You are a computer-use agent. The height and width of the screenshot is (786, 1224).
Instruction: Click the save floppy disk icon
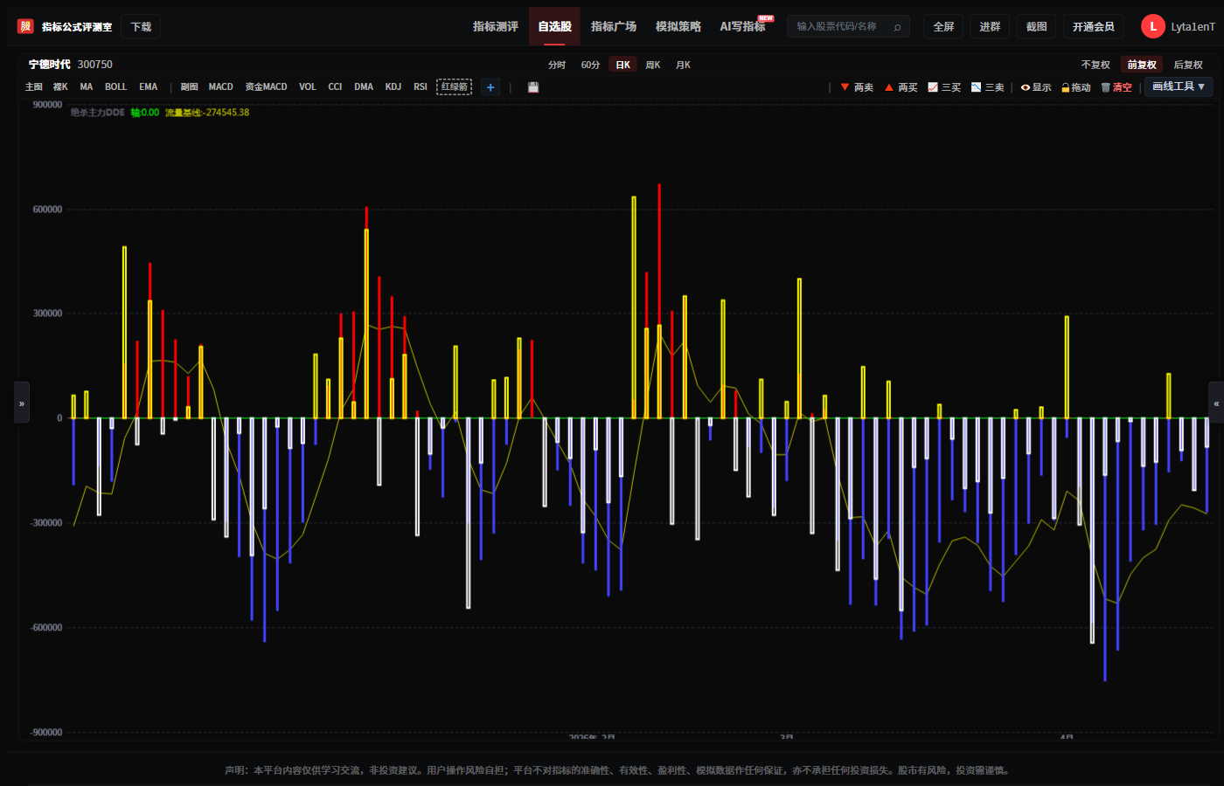click(x=533, y=87)
